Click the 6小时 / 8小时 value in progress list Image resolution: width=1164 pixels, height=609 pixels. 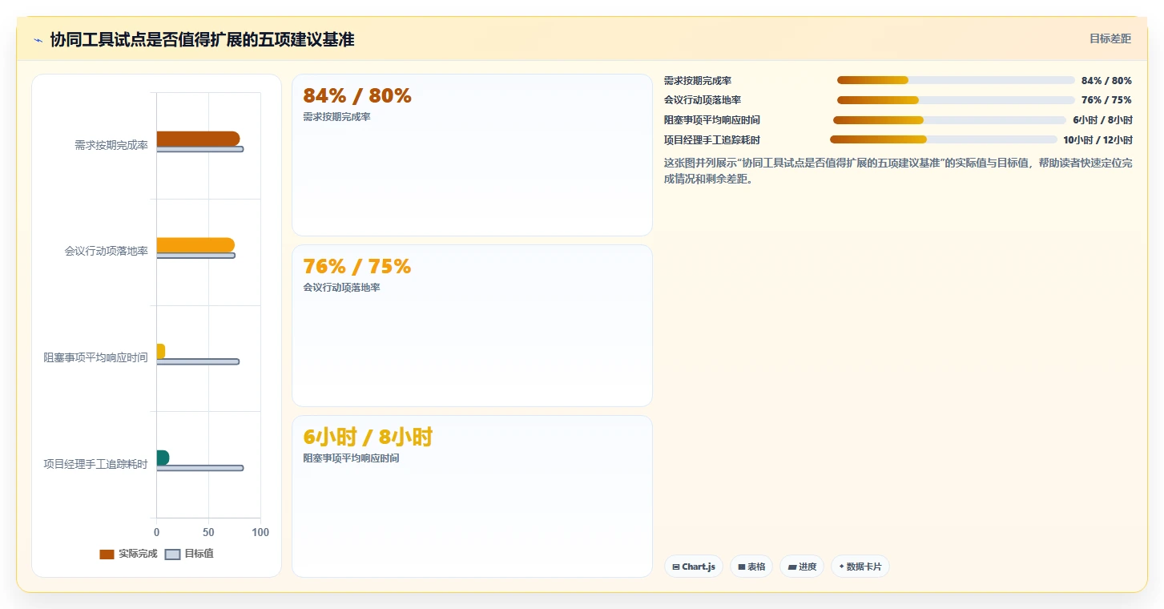1102,120
